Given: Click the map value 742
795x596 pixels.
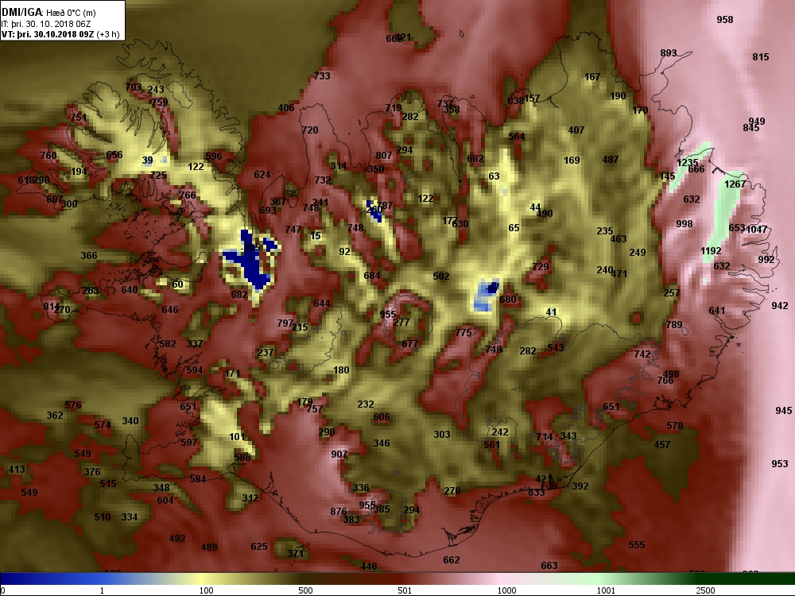Looking at the screenshot, I should coord(642,354).
